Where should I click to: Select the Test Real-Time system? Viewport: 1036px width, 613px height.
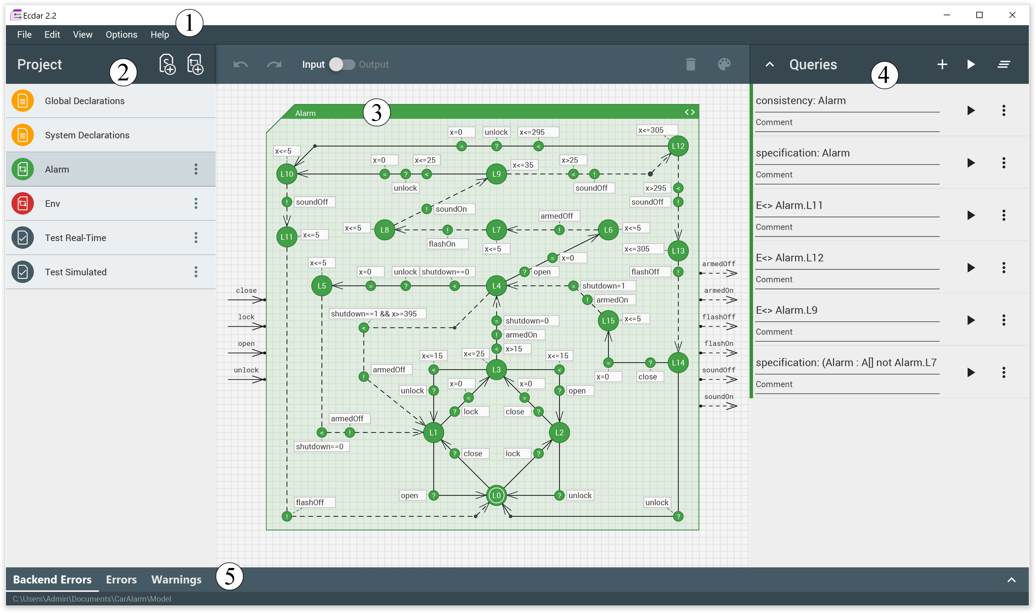(75, 238)
